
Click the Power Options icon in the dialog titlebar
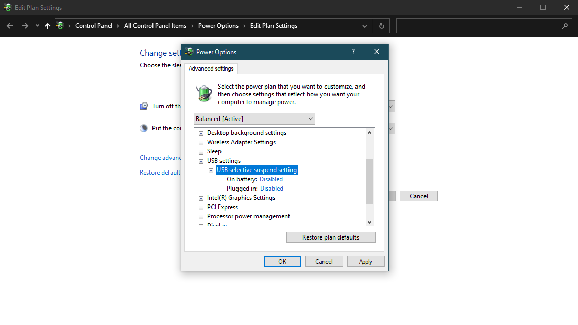[x=189, y=52]
